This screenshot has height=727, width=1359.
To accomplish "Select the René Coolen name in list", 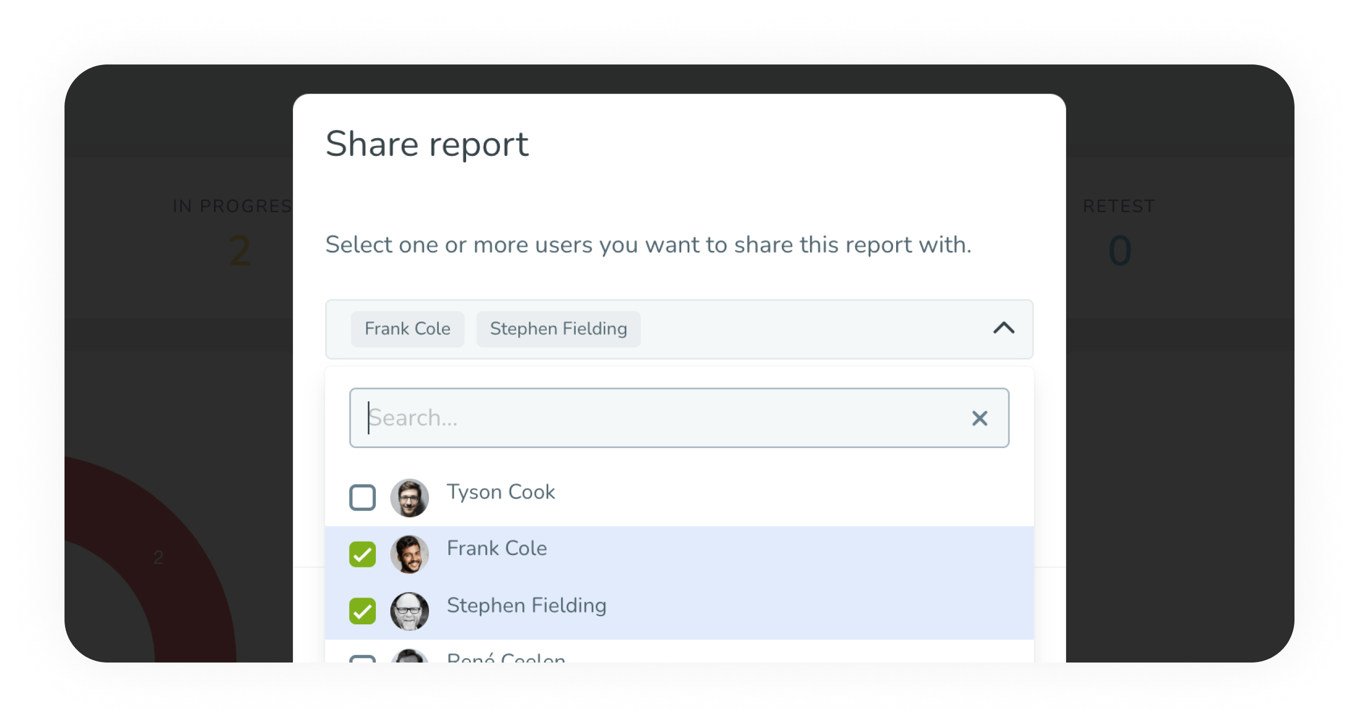I will [x=506, y=658].
